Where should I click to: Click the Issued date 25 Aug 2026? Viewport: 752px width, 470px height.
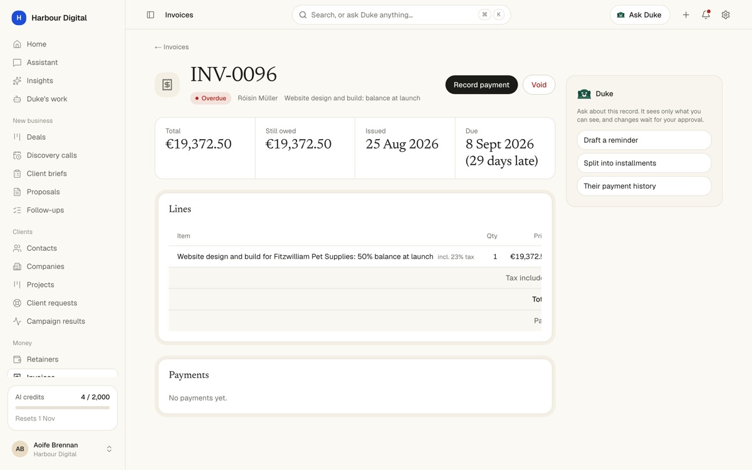[x=402, y=144]
